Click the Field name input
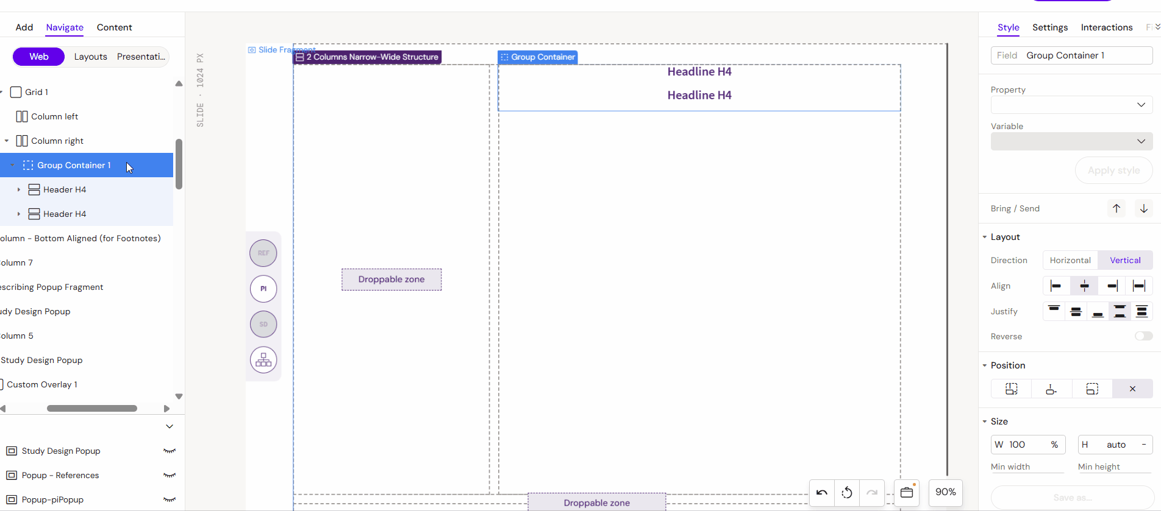1161x511 pixels. pyautogui.click(x=1071, y=55)
